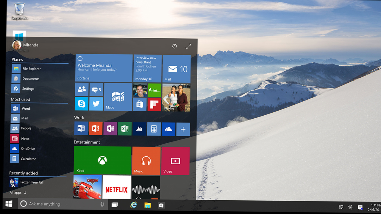Screen dimensions: 381x214
Task: Click Entertainment group heading
Action: point(87,142)
